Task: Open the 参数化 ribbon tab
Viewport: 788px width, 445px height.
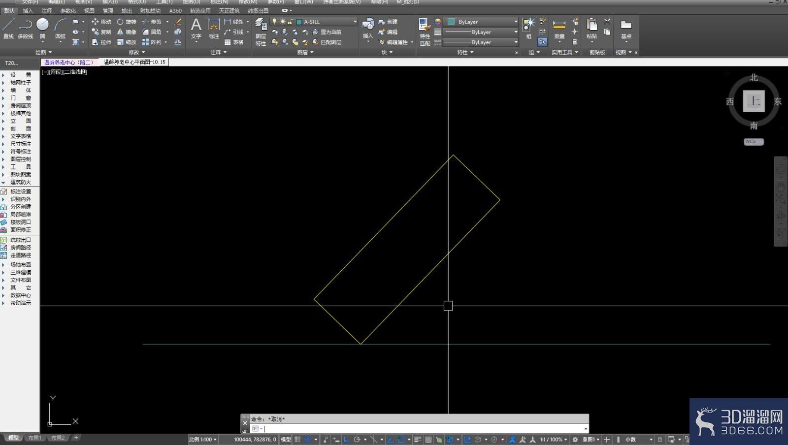Action: tap(68, 10)
